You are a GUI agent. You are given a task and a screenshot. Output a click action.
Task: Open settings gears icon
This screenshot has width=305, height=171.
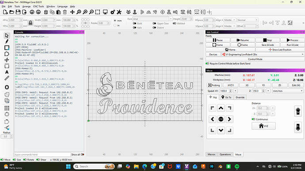coord(113,12)
